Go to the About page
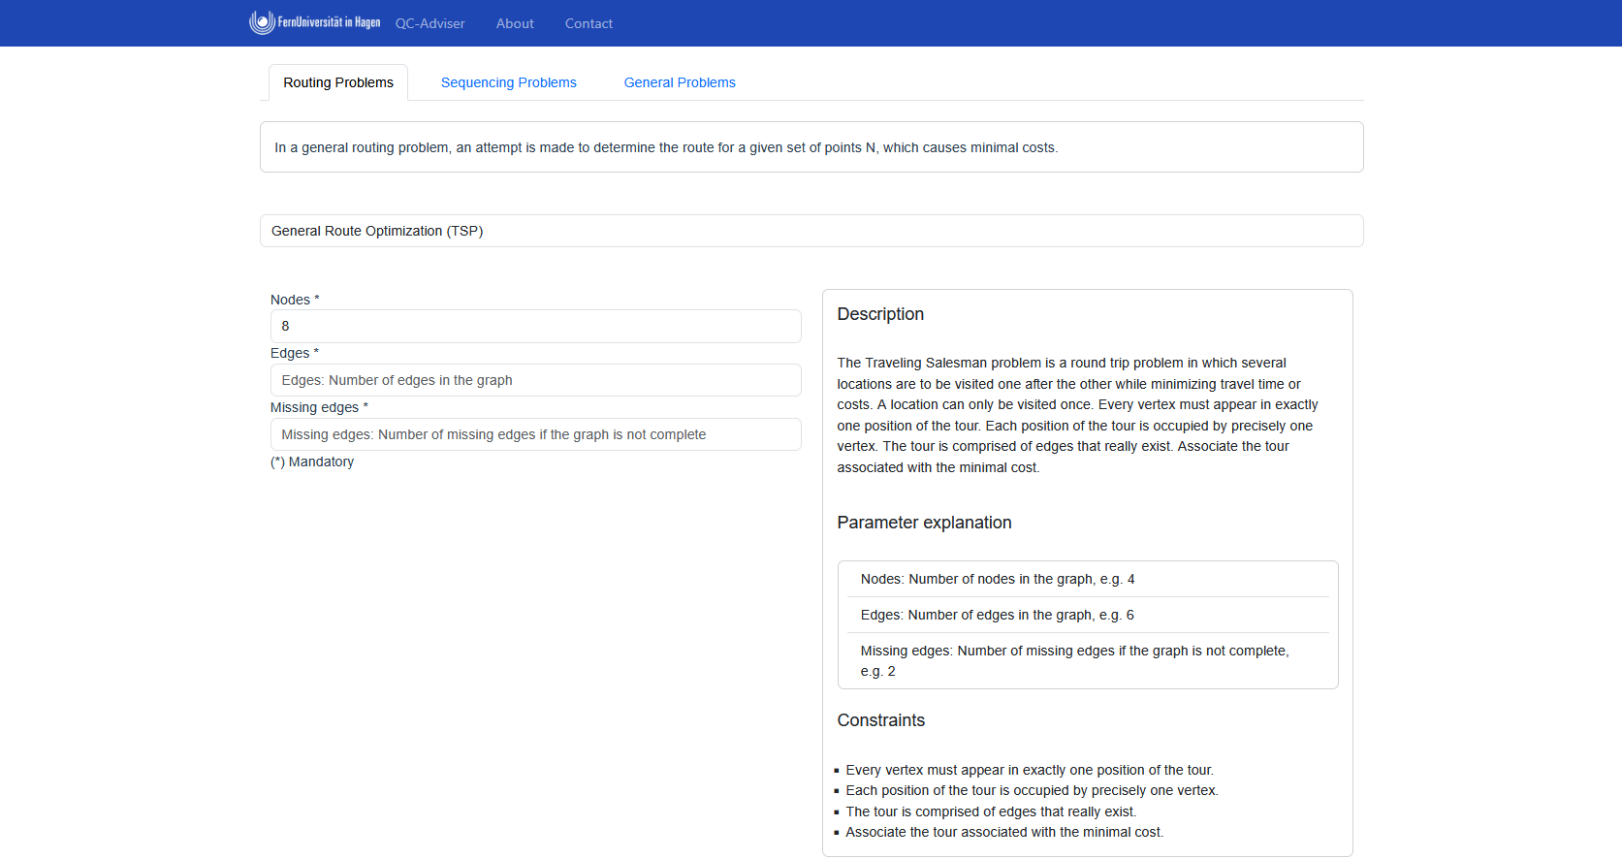This screenshot has width=1622, height=859. (515, 23)
